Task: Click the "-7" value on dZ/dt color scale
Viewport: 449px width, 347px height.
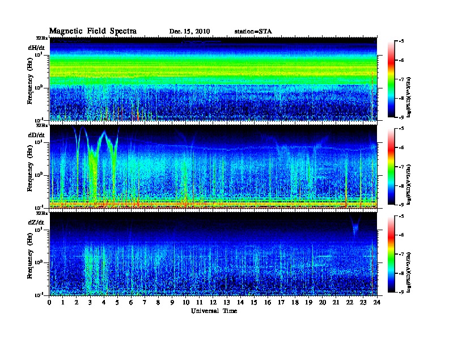Action: click(401, 254)
